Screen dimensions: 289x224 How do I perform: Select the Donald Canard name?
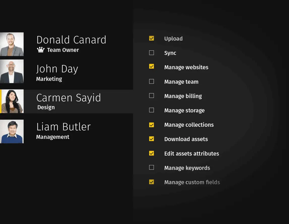click(71, 40)
